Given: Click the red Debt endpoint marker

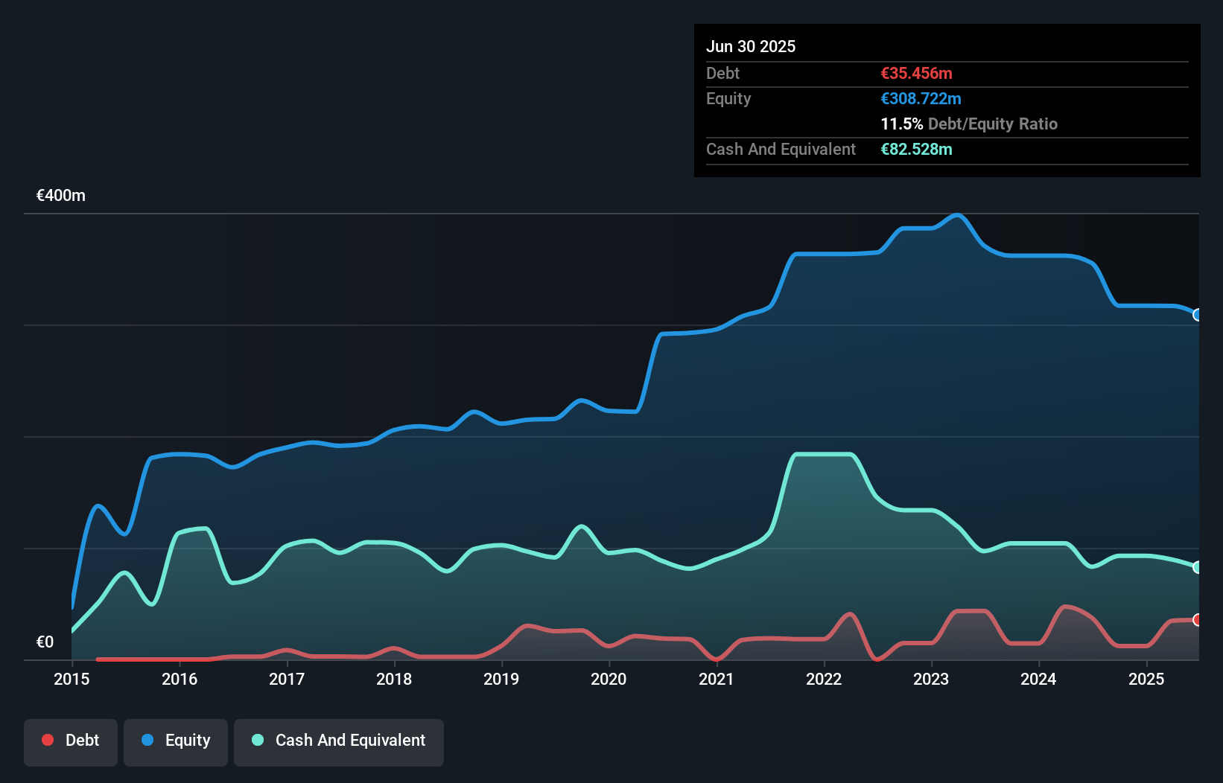Looking at the screenshot, I should coord(1197,620).
